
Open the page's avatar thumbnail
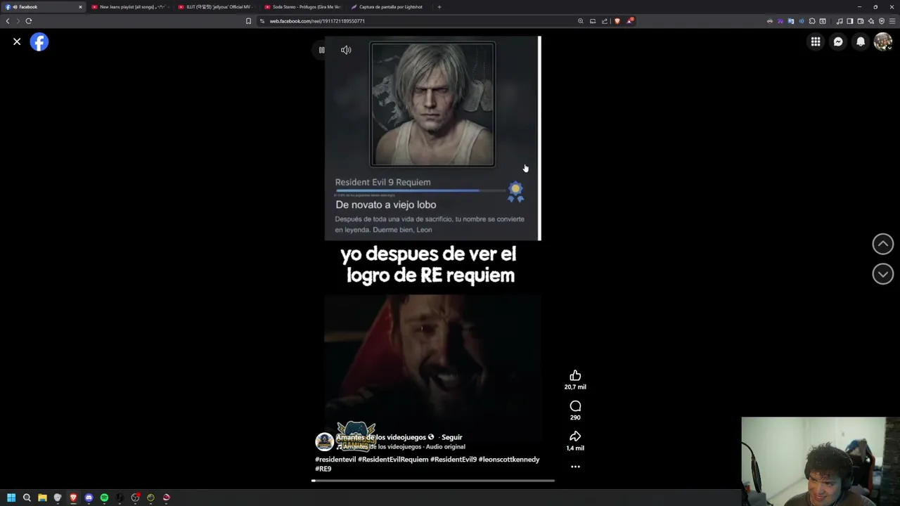(324, 441)
